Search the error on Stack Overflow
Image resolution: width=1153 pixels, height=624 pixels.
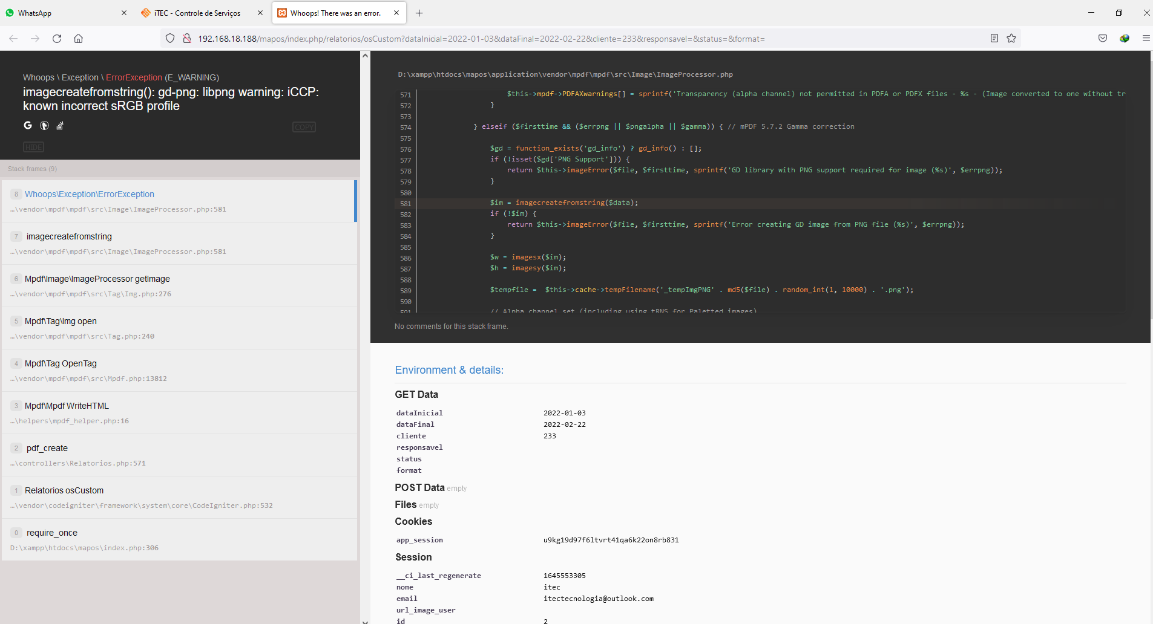click(x=60, y=125)
